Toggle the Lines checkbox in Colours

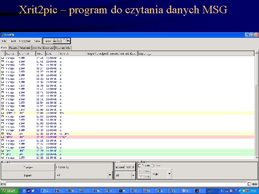(x=152, y=166)
